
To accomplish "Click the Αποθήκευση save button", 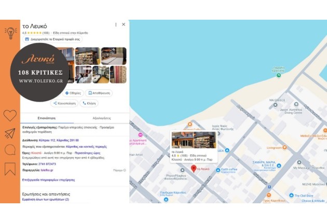I will coord(99,93).
